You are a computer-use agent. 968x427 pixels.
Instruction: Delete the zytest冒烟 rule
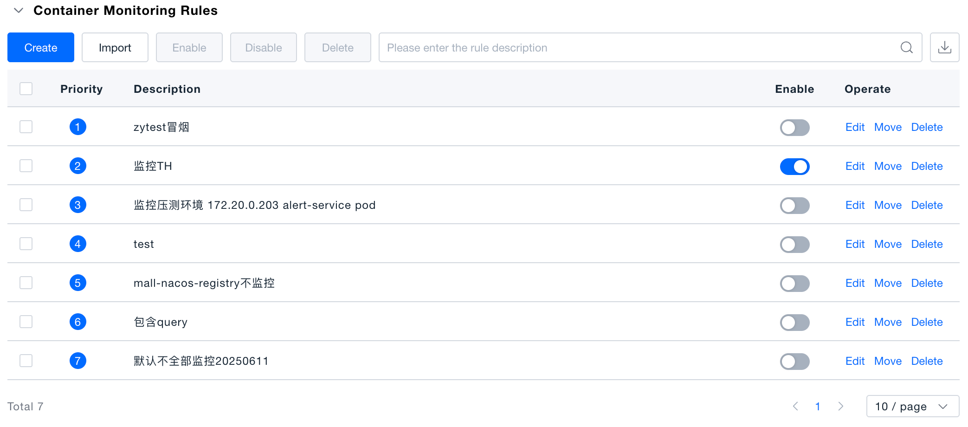pyautogui.click(x=927, y=127)
